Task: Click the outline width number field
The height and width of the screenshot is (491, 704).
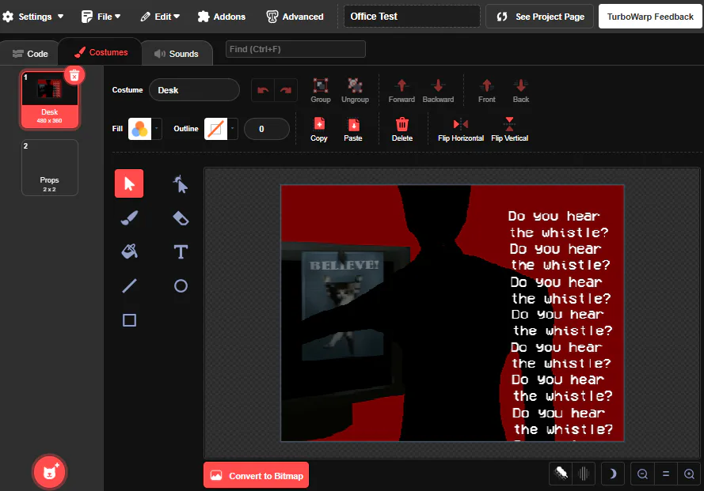Action: pyautogui.click(x=267, y=129)
